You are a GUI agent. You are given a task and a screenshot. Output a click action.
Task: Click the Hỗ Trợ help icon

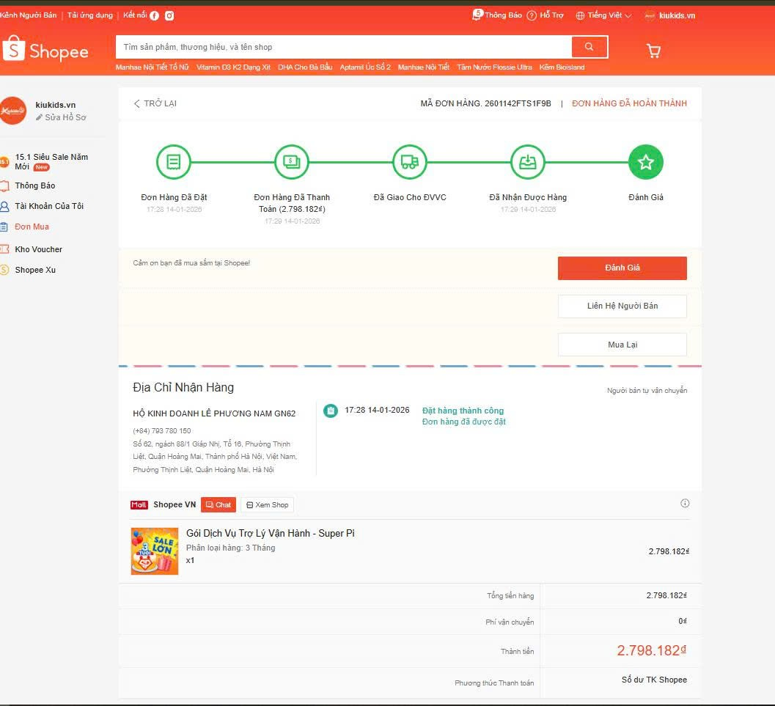click(x=532, y=16)
